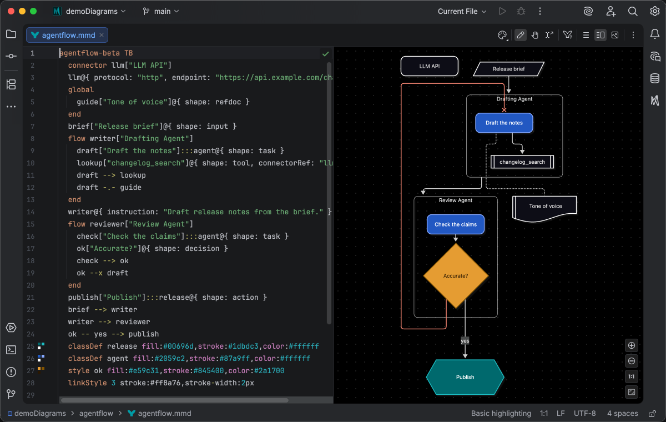Change LF line separator in status bar
The image size is (666, 422).
click(561, 413)
